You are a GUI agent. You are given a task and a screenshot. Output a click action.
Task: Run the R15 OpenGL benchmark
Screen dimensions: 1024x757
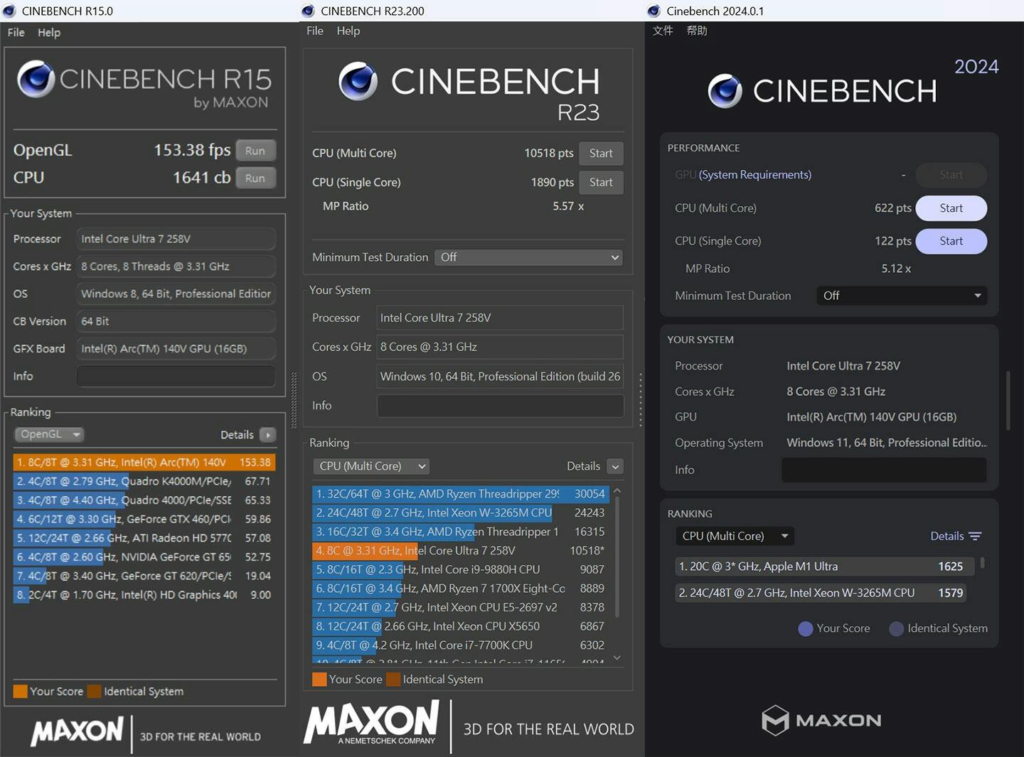pos(255,151)
